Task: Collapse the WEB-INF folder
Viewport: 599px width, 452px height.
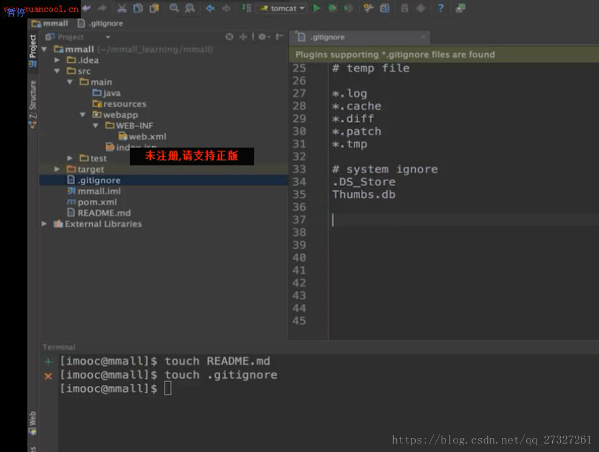Action: (x=95, y=125)
